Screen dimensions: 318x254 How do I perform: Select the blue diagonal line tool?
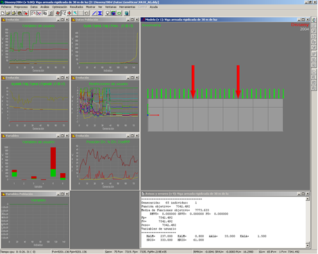click(94, 13)
